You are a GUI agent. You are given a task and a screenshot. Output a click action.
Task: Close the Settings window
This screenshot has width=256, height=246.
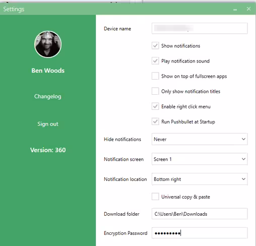[x=248, y=9]
